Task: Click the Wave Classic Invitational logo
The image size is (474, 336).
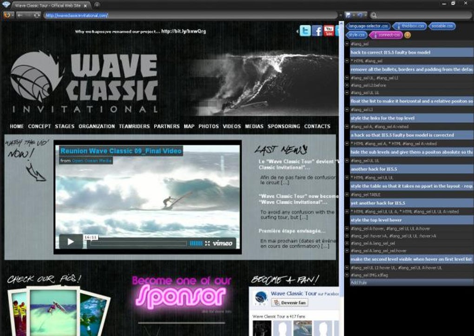Action: [84, 82]
